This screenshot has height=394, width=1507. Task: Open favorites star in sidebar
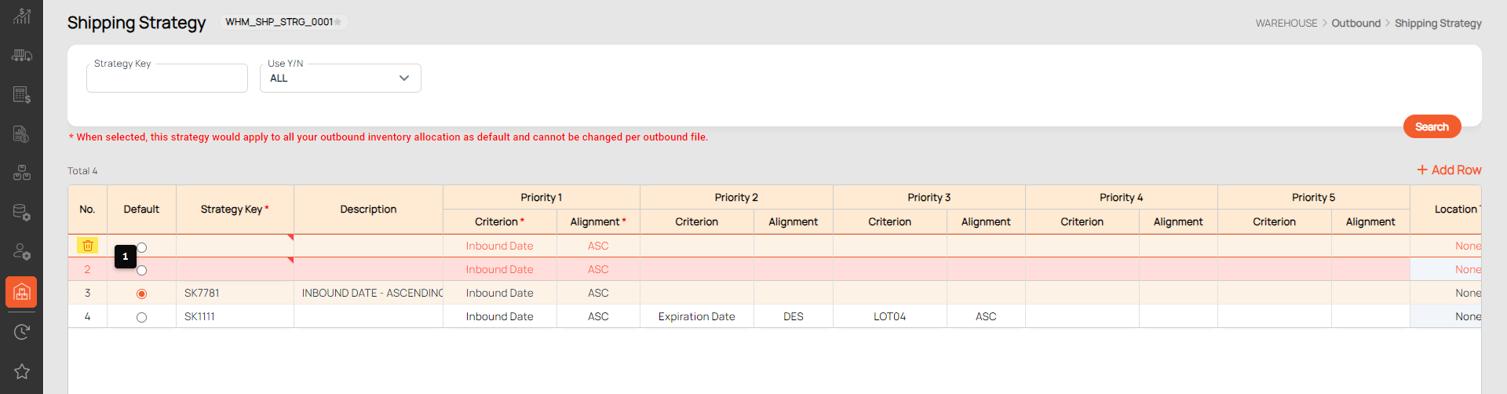click(21, 371)
